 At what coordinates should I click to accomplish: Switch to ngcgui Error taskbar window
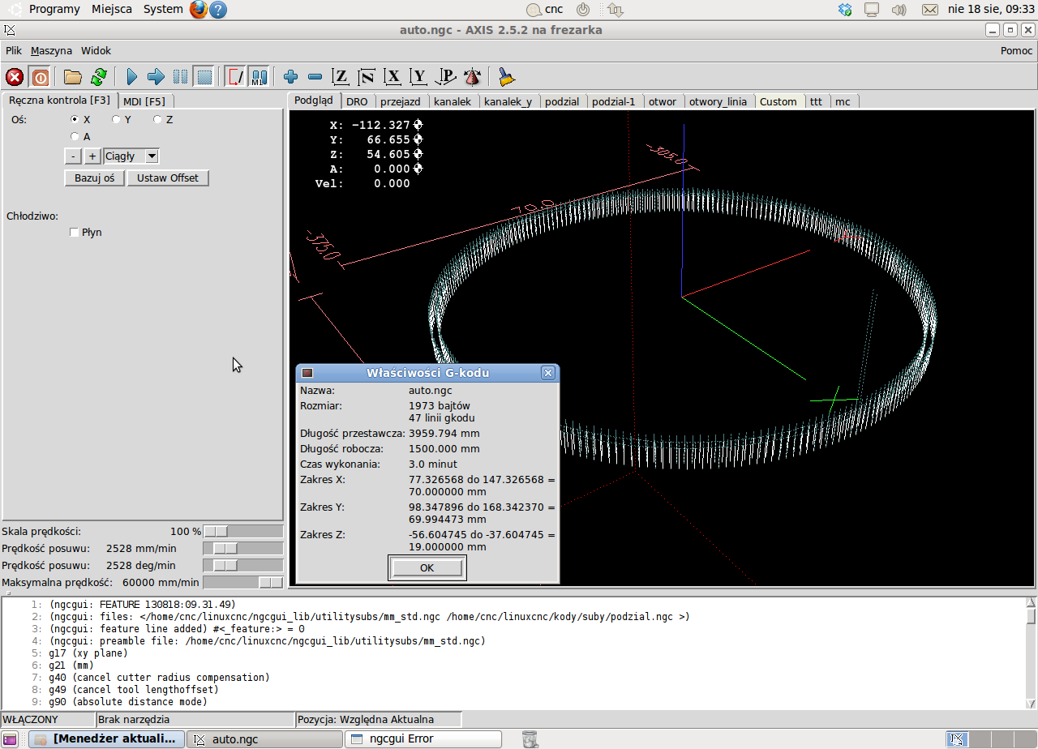(423, 738)
